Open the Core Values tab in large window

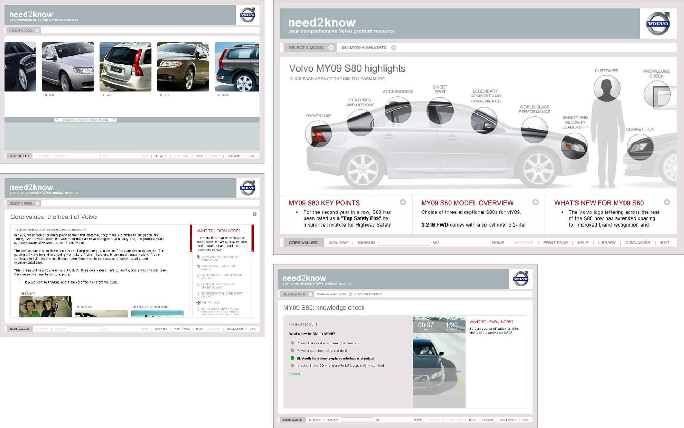(x=303, y=243)
